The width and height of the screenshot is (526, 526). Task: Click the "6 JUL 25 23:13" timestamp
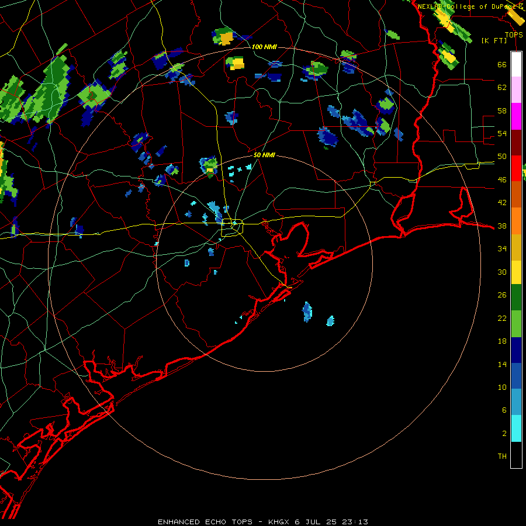pos(331,522)
